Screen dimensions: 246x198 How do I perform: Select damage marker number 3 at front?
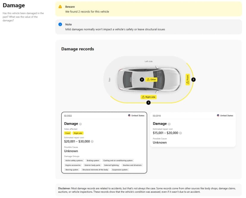point(194,80)
